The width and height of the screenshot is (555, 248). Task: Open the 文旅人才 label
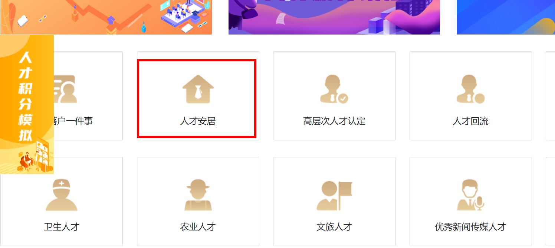click(334, 227)
